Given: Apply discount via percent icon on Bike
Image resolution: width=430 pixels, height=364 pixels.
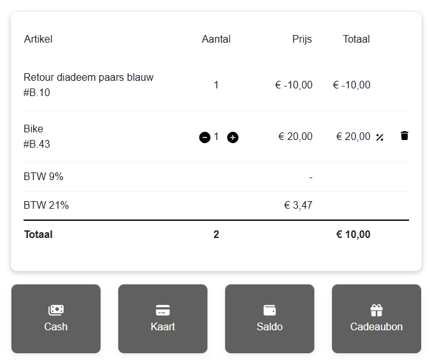Looking at the screenshot, I should click(x=380, y=137).
